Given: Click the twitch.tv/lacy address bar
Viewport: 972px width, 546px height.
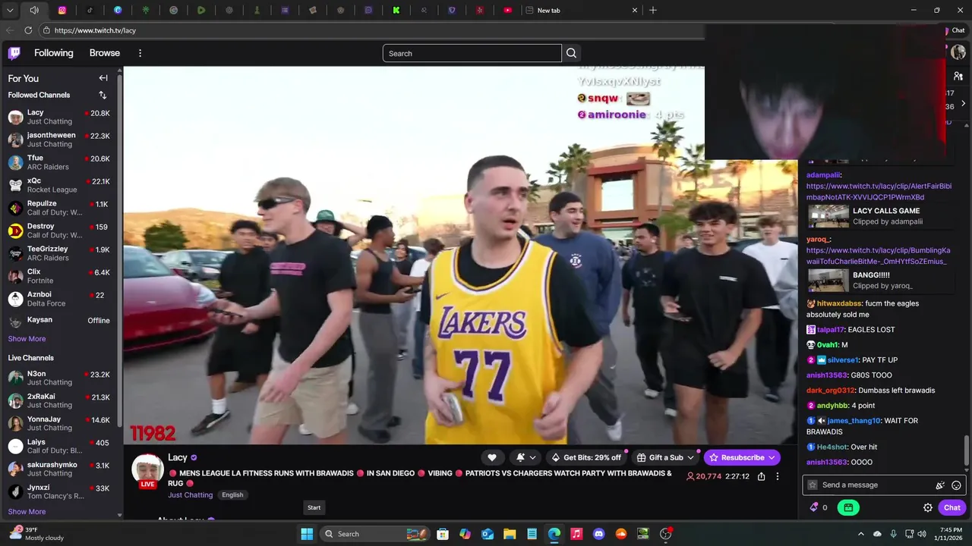Looking at the screenshot, I should (x=372, y=30).
